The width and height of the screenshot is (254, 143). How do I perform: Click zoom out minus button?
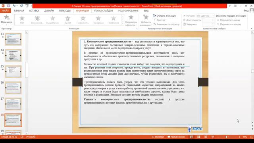click(218, 137)
